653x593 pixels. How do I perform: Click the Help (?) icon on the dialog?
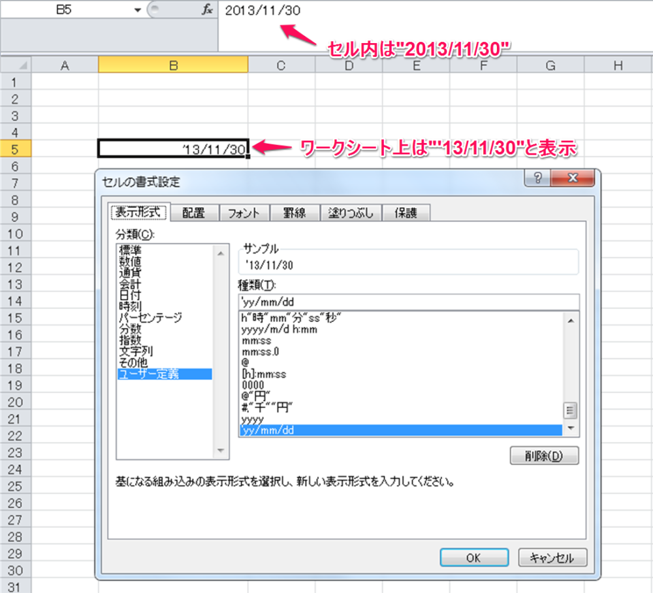point(537,178)
